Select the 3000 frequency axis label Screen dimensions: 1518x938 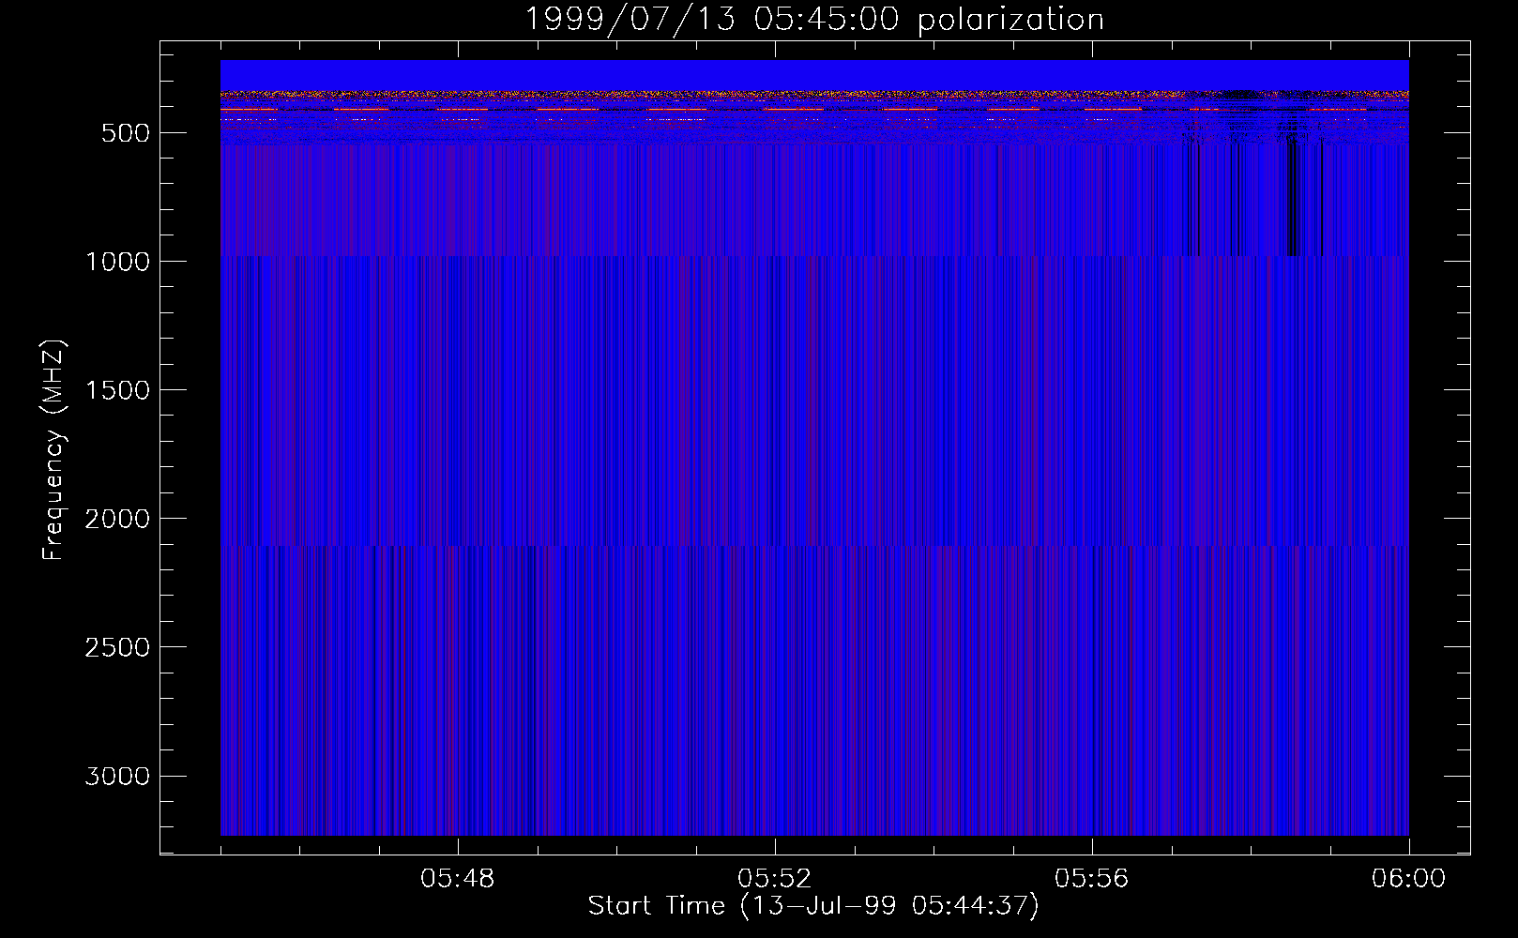pos(117,776)
